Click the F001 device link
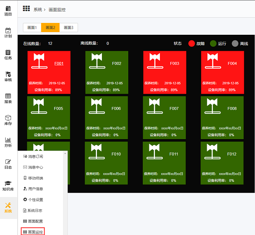The image size is (255, 235). click(x=59, y=63)
